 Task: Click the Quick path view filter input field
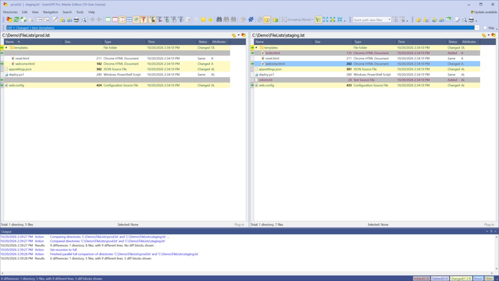tap(370, 20)
